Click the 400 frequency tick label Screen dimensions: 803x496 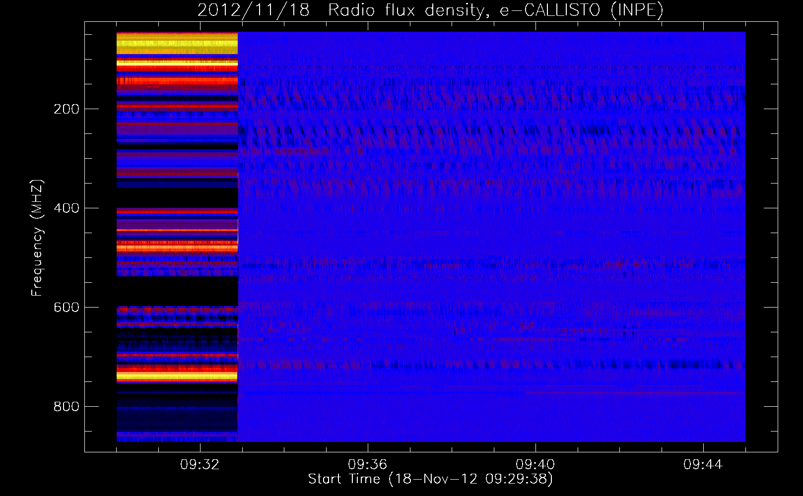pos(67,208)
